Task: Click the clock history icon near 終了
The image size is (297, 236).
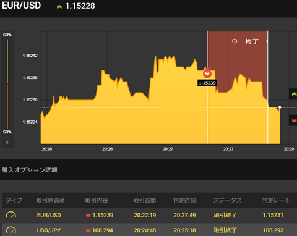Action: (235, 41)
